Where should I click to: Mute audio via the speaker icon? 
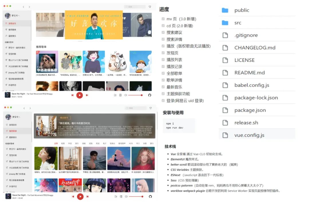126,95
